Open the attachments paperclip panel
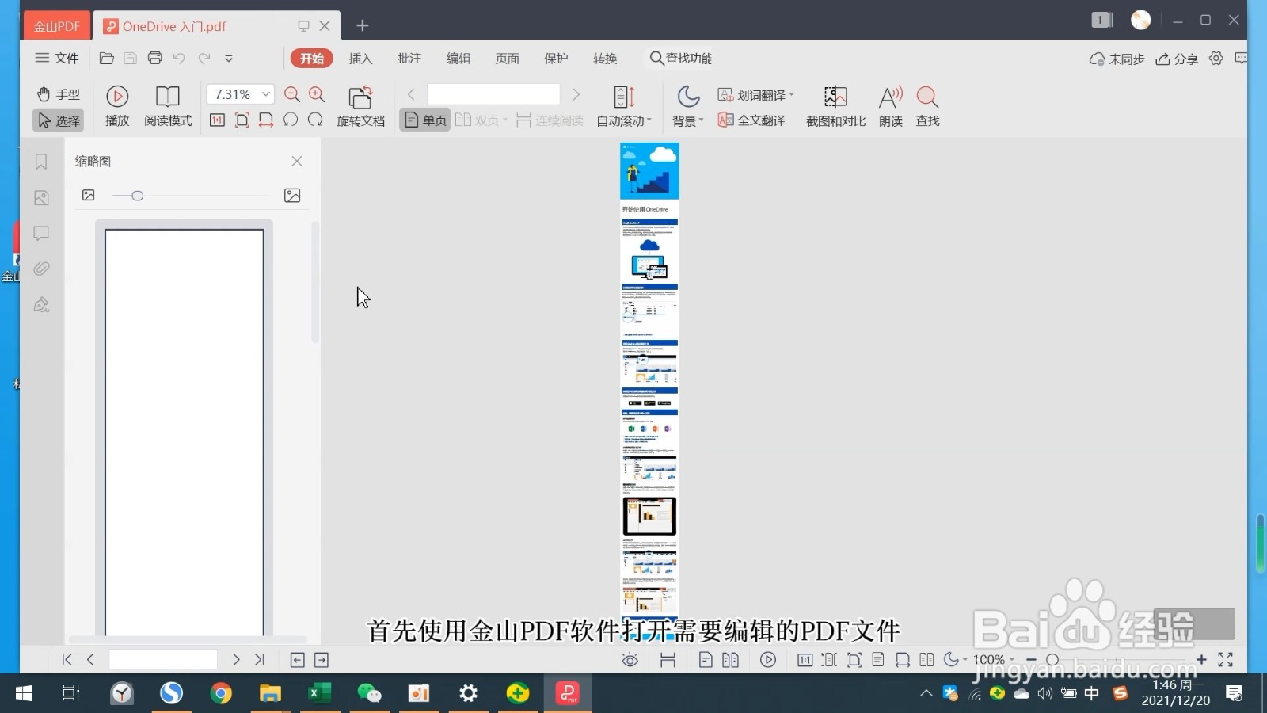Viewport: 1267px width, 713px height. point(41,269)
